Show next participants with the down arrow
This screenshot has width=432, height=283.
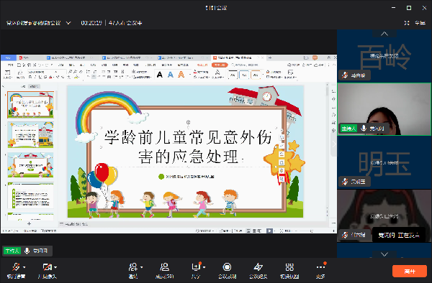(384, 254)
